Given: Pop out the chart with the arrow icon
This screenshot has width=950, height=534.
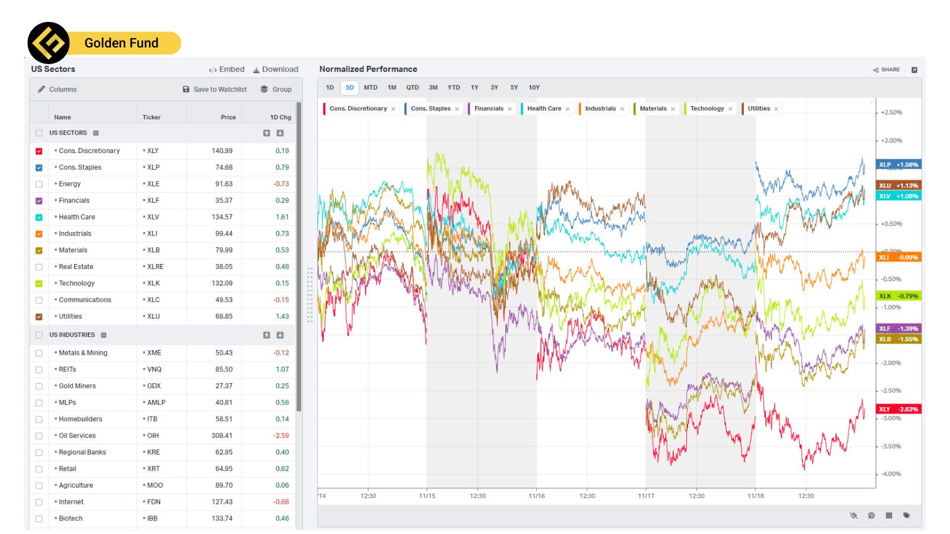Looking at the screenshot, I should pos(914,70).
